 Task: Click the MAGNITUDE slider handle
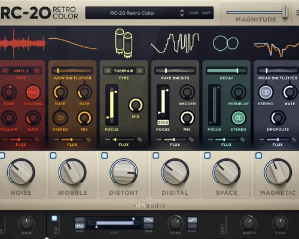tap(285, 12)
